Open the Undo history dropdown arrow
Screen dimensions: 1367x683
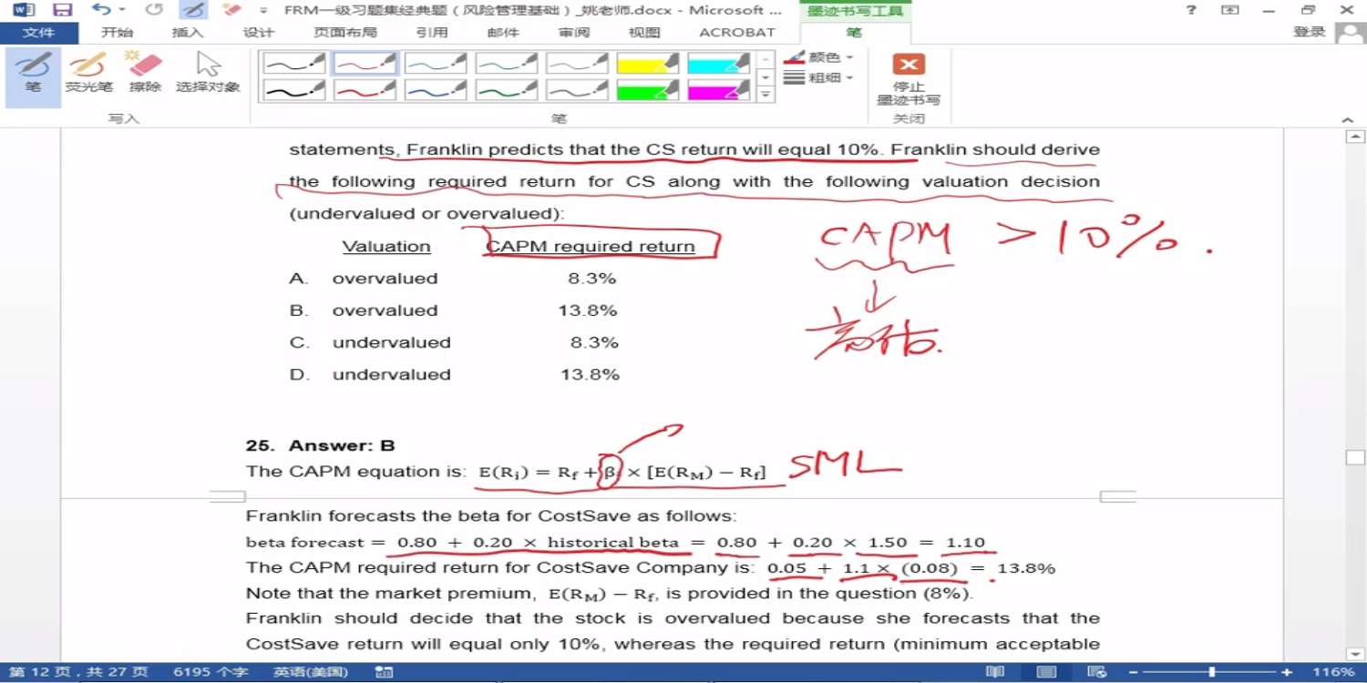(x=122, y=10)
